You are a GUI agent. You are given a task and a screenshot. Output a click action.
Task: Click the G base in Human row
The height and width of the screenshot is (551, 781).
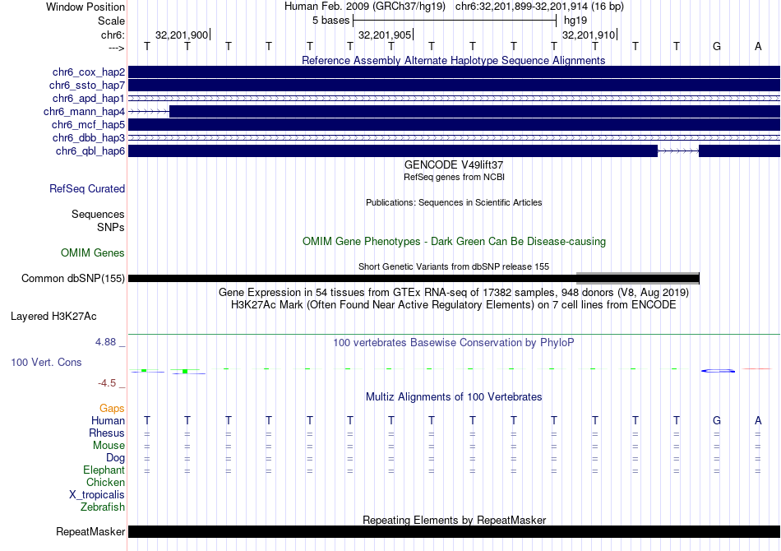coord(717,421)
